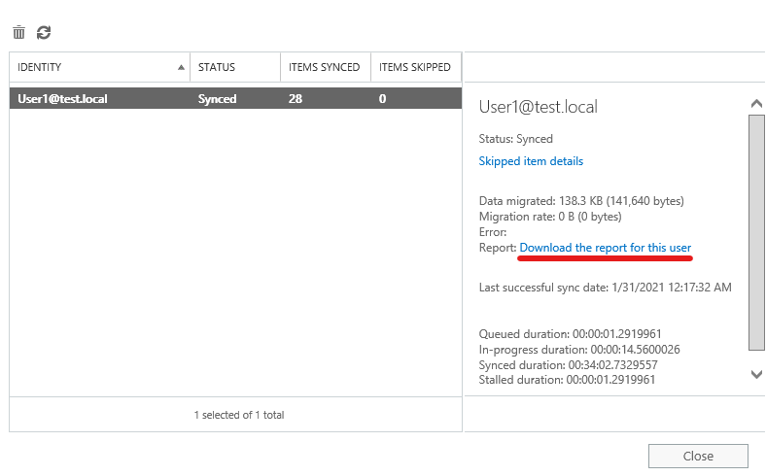Download the report for this user
The height and width of the screenshot is (476, 766).
(606, 248)
